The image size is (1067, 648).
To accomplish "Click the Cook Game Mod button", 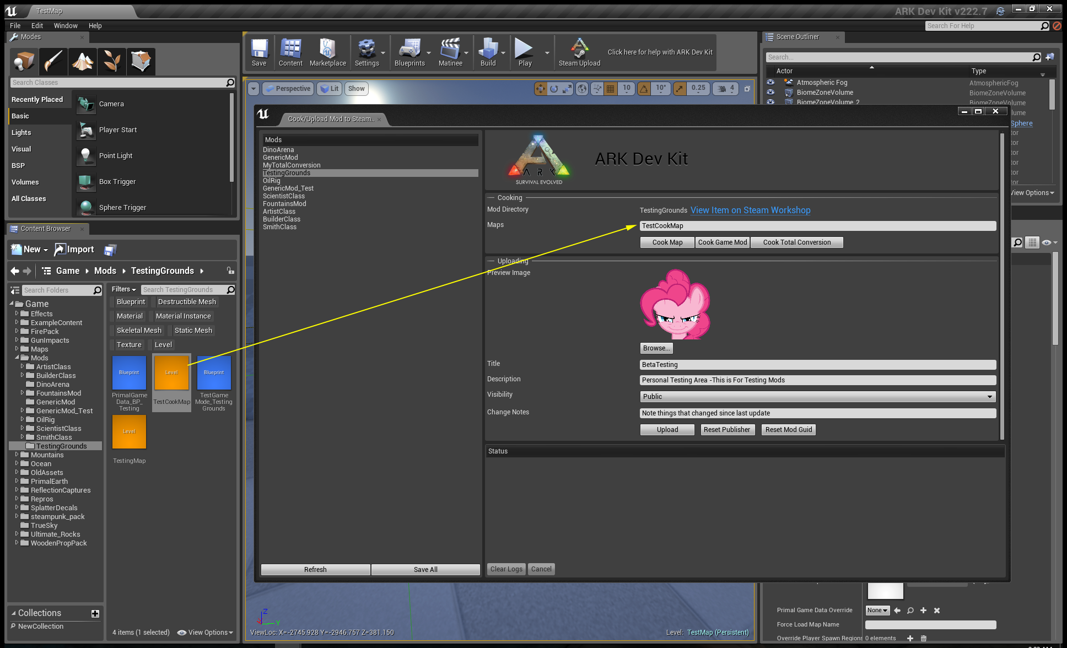I will 722,242.
